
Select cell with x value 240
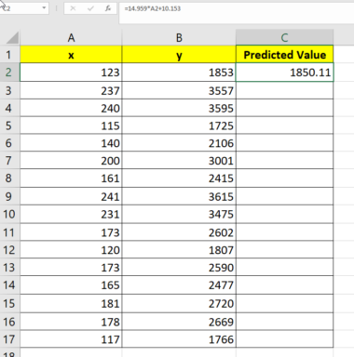[71, 108]
